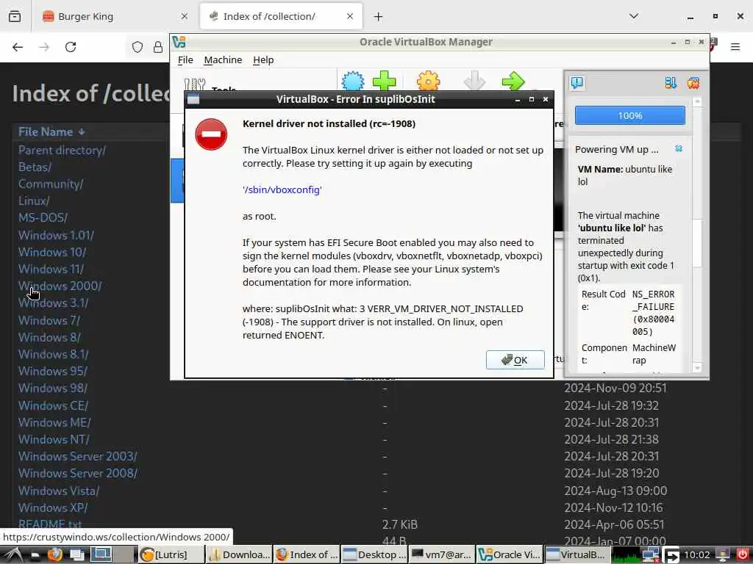This screenshot has width=753, height=564.
Task: Switch to 'Oracle Vi...' taskbar entry
Action: (510, 554)
